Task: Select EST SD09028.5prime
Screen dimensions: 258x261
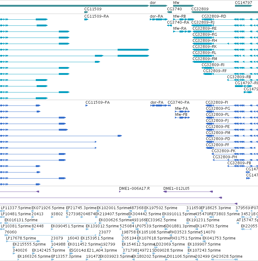Action: [x=168, y=250]
